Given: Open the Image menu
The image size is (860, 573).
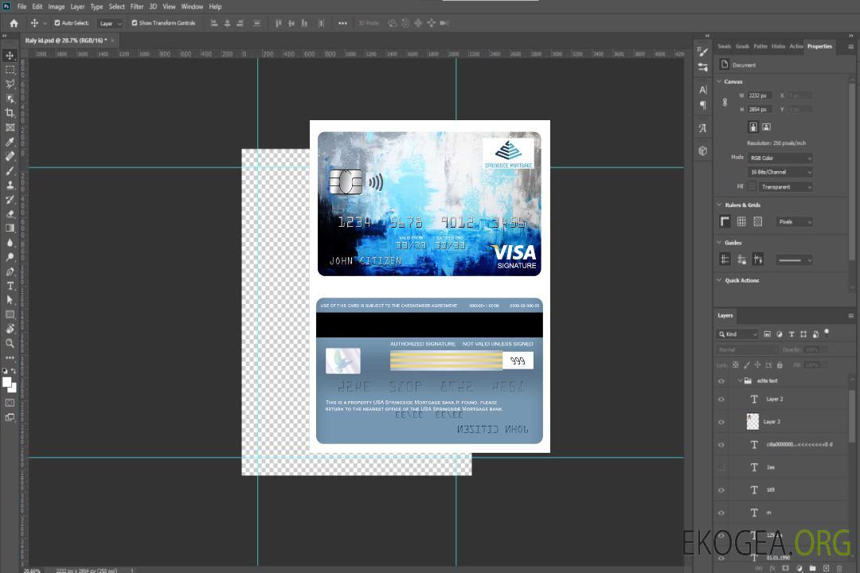Looking at the screenshot, I should 56,6.
